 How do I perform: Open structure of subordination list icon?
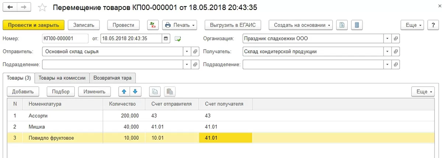pyautogui.click(x=357, y=25)
